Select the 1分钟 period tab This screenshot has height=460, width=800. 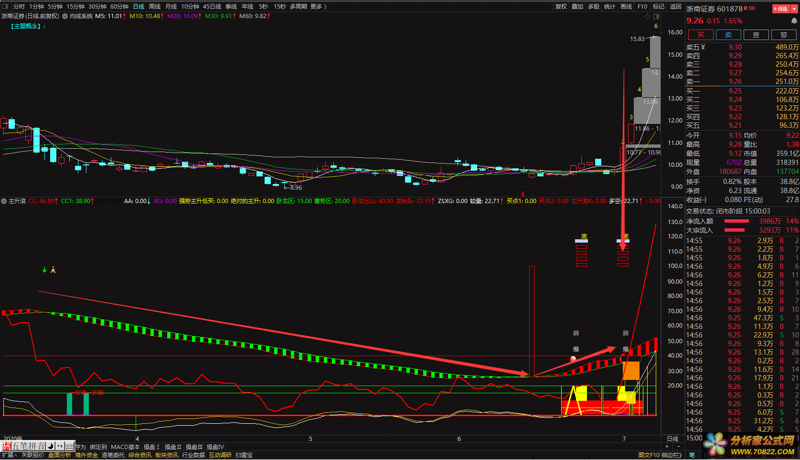tap(36, 7)
